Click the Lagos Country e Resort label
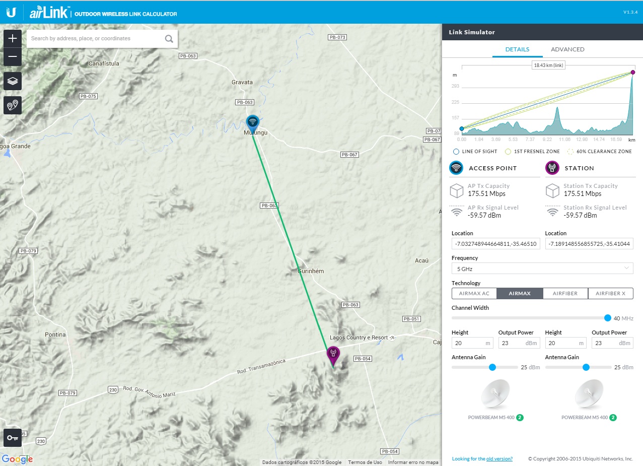The width and height of the screenshot is (643, 466). [x=359, y=338]
